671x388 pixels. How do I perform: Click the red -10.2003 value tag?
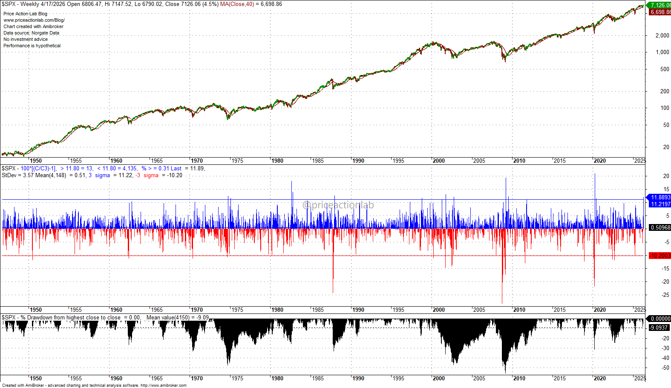point(660,256)
